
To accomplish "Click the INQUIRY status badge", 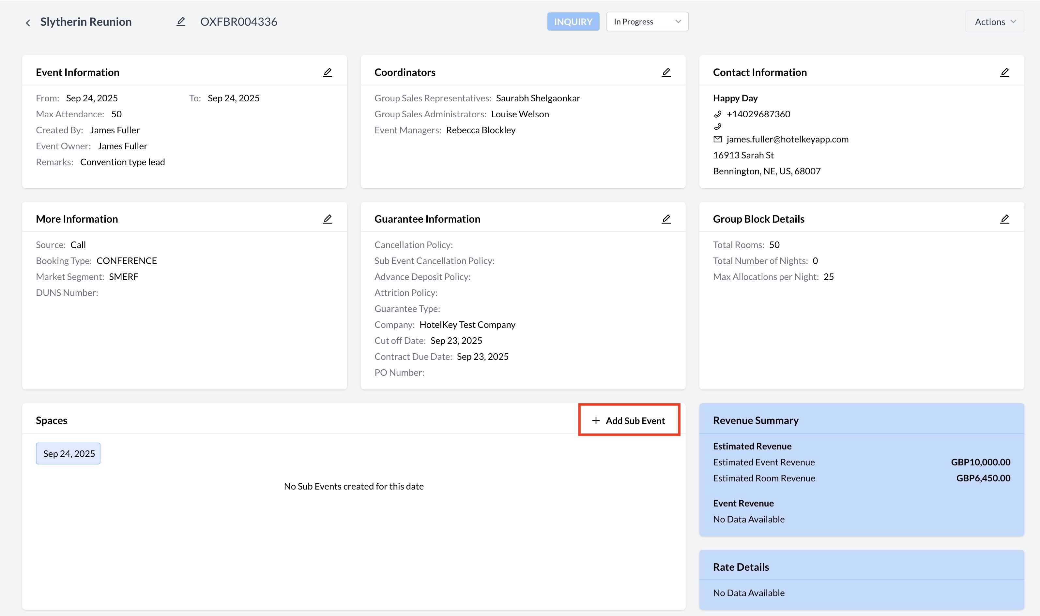I will point(573,22).
